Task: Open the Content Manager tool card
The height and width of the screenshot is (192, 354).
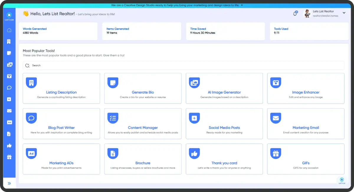Action: (x=143, y=123)
